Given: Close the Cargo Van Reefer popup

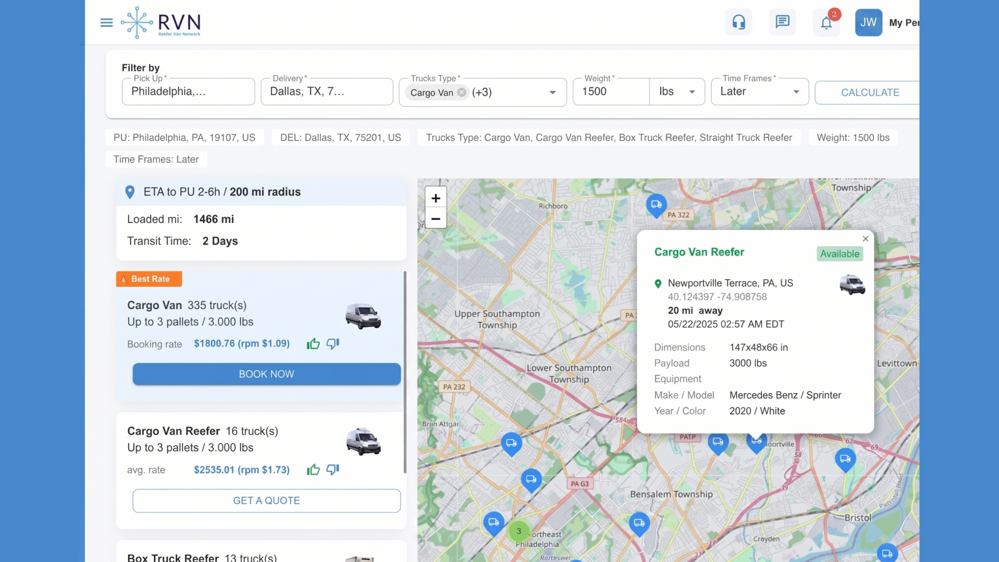Looking at the screenshot, I should click(x=866, y=239).
